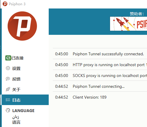Viewport: 147px width, 127px height.
Task: Click the 已连接 connected status label
Action: [x=18, y=58]
